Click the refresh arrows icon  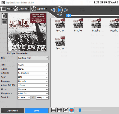click(x=66, y=110)
